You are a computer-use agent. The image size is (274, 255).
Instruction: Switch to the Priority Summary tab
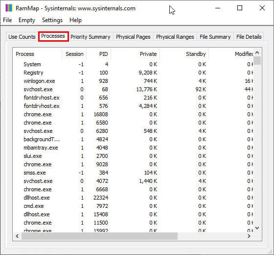point(91,37)
